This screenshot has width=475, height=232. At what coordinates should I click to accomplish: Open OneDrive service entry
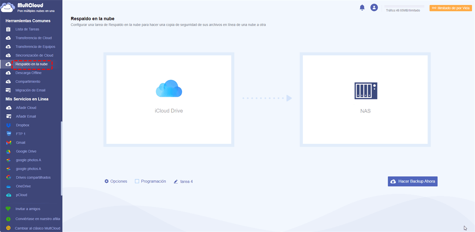pos(23,186)
